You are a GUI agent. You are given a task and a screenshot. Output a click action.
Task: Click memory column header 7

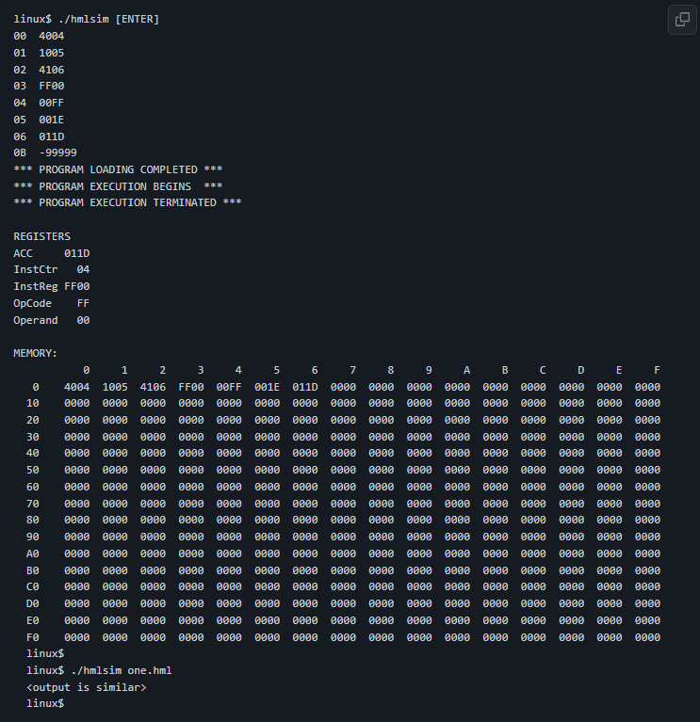pos(352,370)
